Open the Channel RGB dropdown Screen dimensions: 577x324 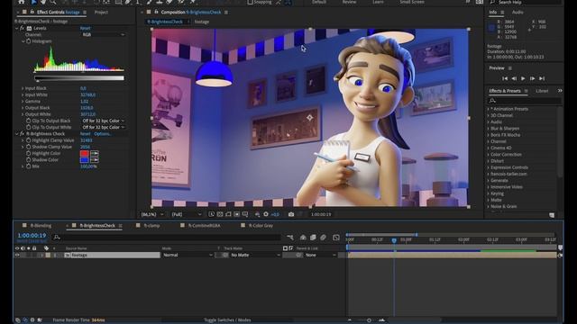103,34
